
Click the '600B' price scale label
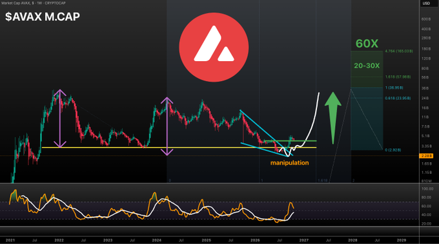pos(426,19)
